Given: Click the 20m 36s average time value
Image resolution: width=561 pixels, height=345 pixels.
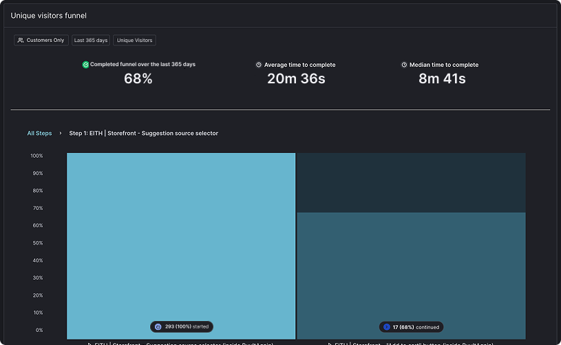Looking at the screenshot, I should (296, 79).
